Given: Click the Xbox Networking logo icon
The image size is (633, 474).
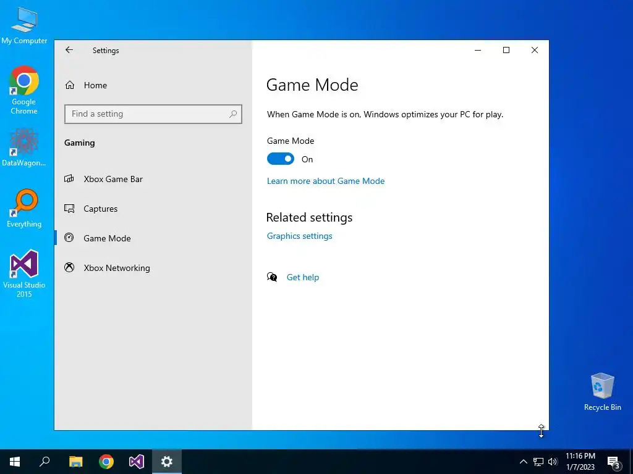Looking at the screenshot, I should 69,267.
